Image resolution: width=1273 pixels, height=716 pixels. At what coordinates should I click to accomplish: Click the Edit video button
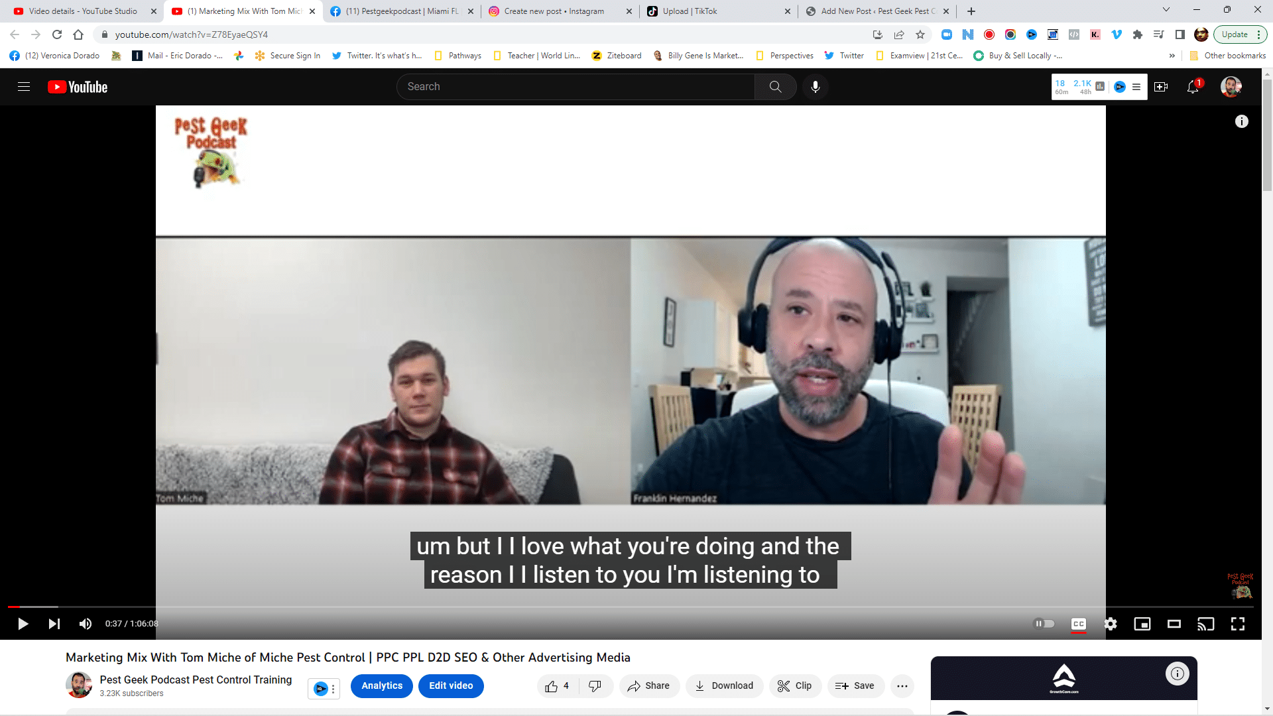(x=451, y=686)
